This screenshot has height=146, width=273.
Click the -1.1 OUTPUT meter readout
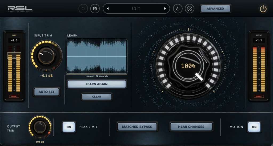[x=259, y=40]
